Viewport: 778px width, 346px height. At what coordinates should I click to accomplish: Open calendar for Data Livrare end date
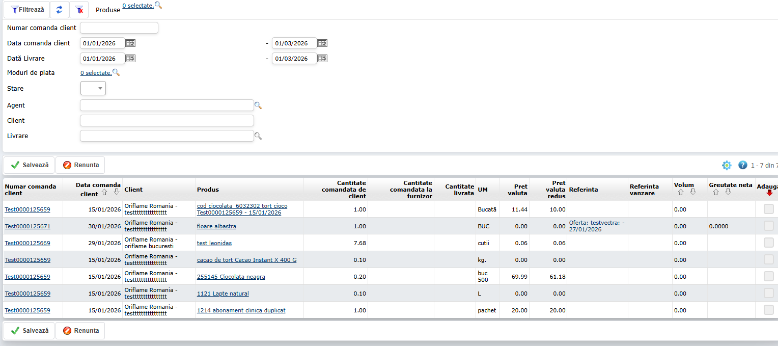tap(322, 59)
